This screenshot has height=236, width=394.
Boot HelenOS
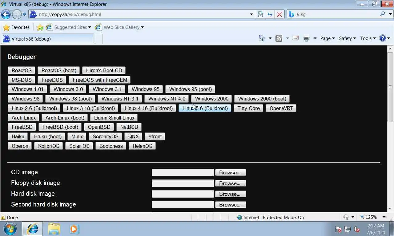pyautogui.click(x=143, y=146)
